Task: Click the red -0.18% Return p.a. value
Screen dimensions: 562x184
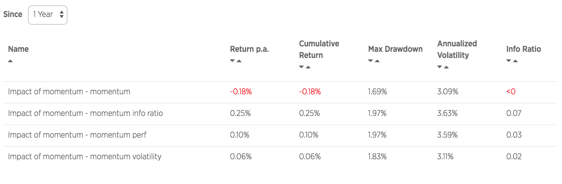Action: (241, 92)
